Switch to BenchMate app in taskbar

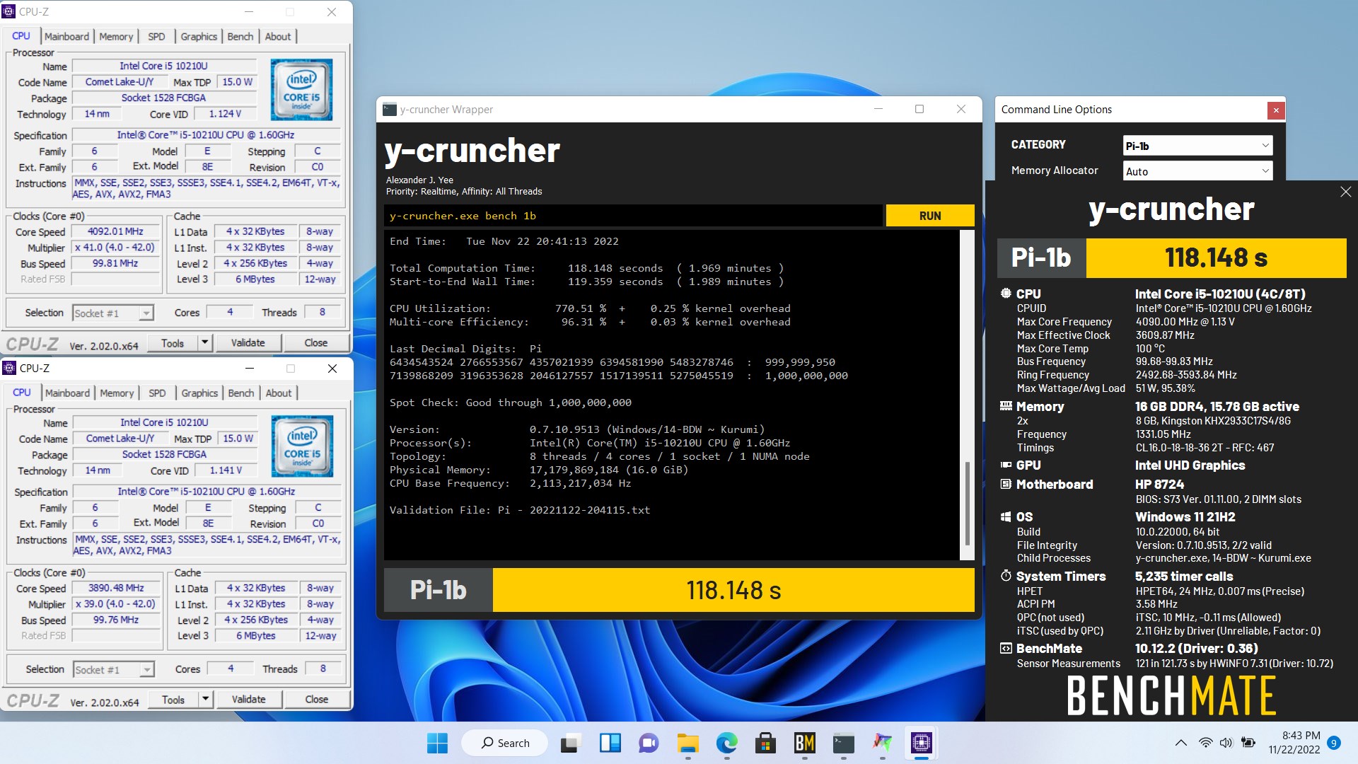[805, 743]
